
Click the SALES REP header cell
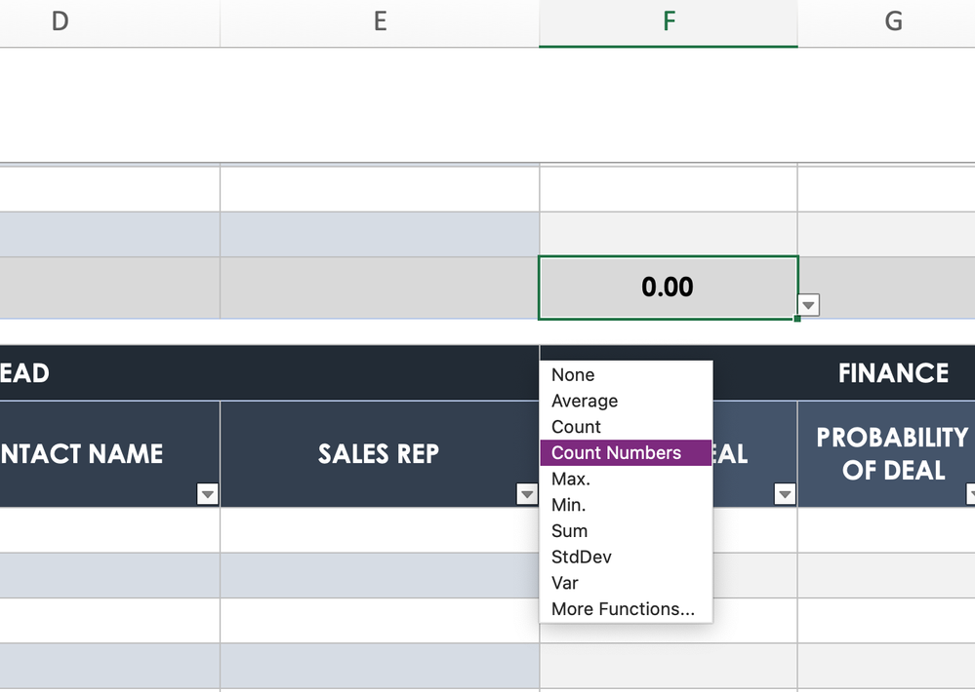point(379,454)
